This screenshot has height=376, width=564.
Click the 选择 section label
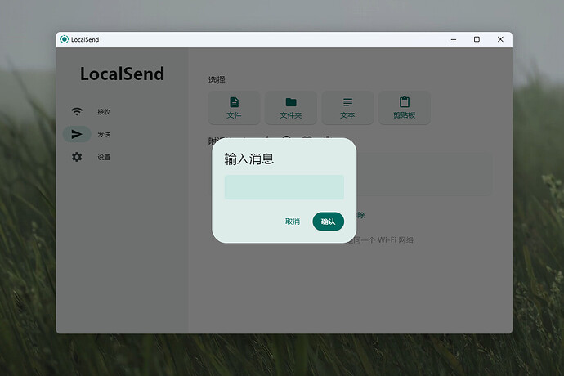click(x=217, y=80)
